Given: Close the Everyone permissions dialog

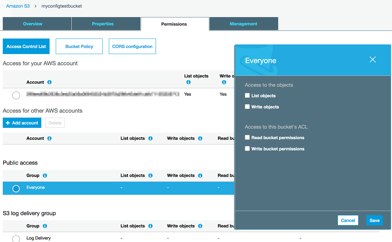Looking at the screenshot, I should click(x=372, y=59).
